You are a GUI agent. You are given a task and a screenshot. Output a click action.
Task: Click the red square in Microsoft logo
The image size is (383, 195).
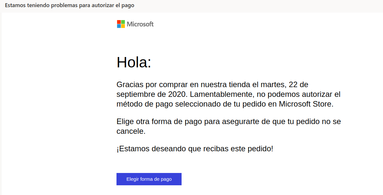(119, 22)
